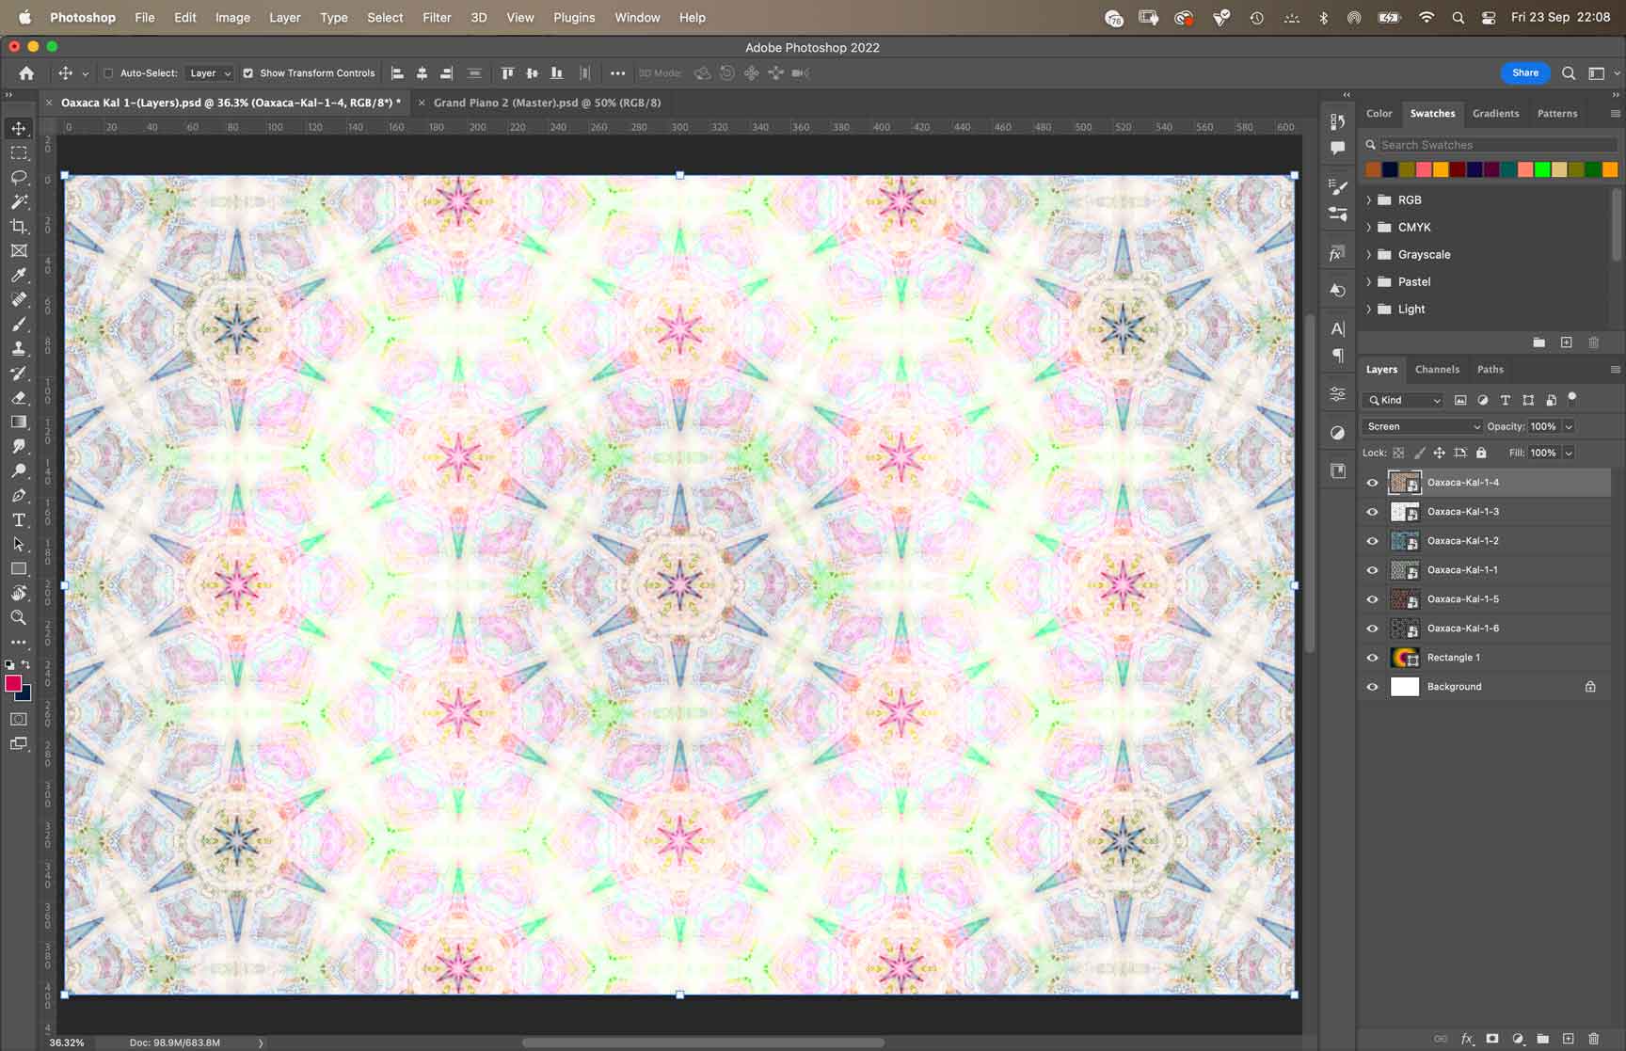The height and width of the screenshot is (1051, 1626).
Task: Open more options ellipsis in options bar
Action: tap(617, 72)
